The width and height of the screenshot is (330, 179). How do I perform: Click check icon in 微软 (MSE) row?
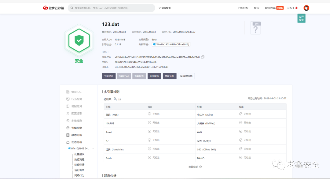click(x=149, y=114)
